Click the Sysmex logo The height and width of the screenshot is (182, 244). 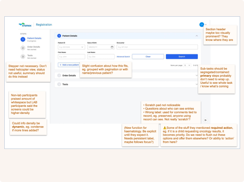coord(25,24)
